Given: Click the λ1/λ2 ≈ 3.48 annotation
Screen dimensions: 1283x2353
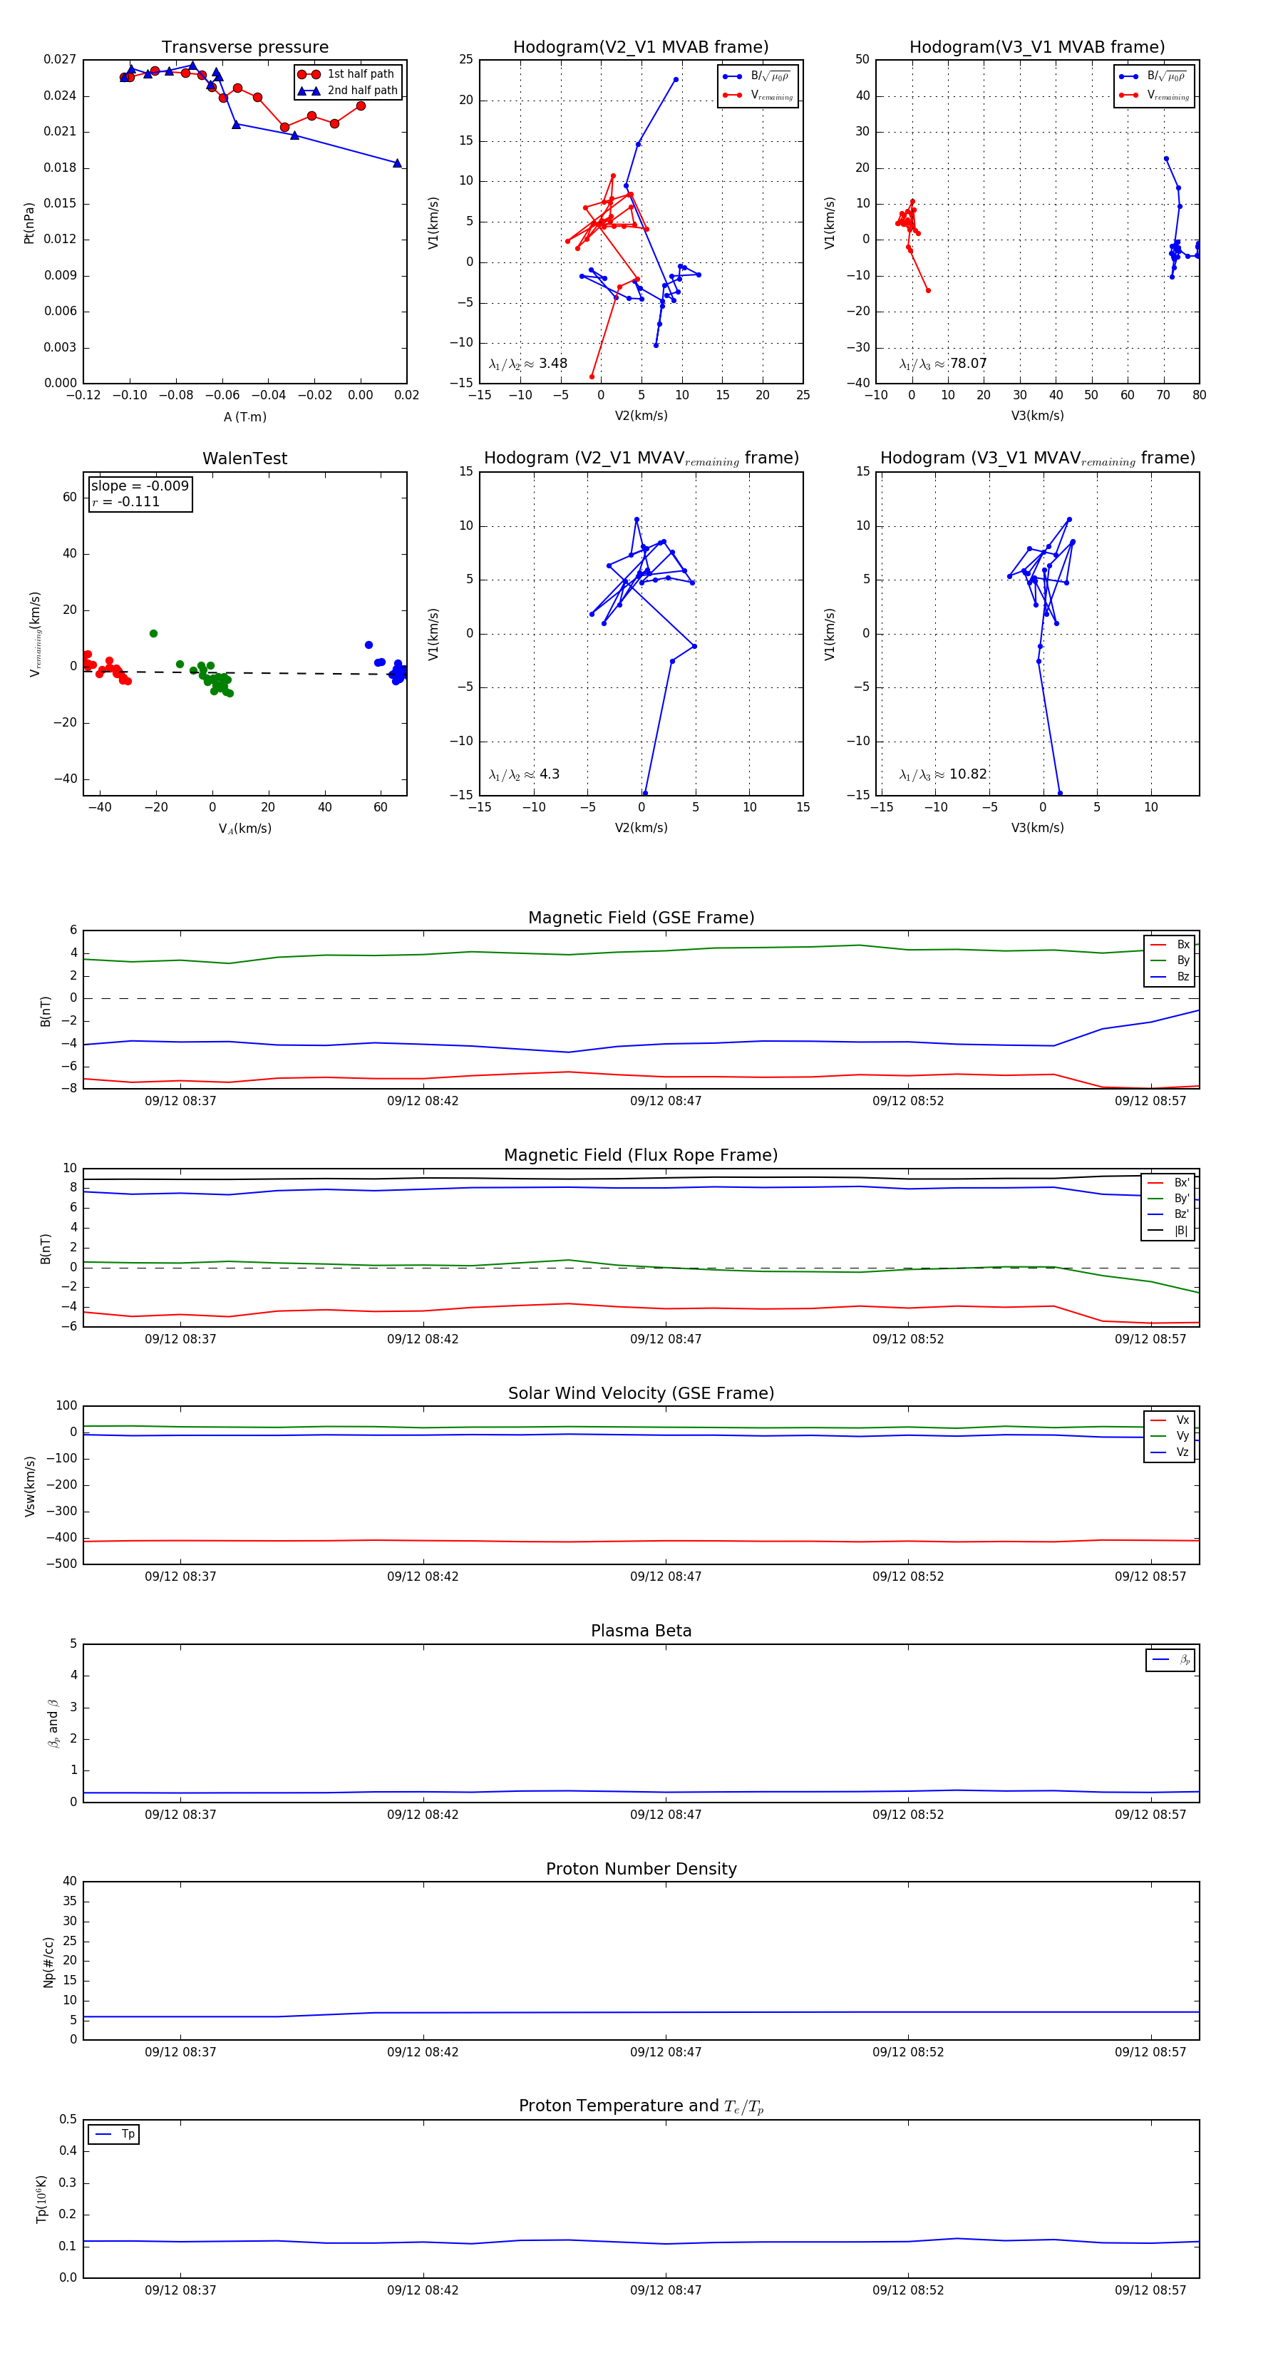Looking at the screenshot, I should click(527, 364).
